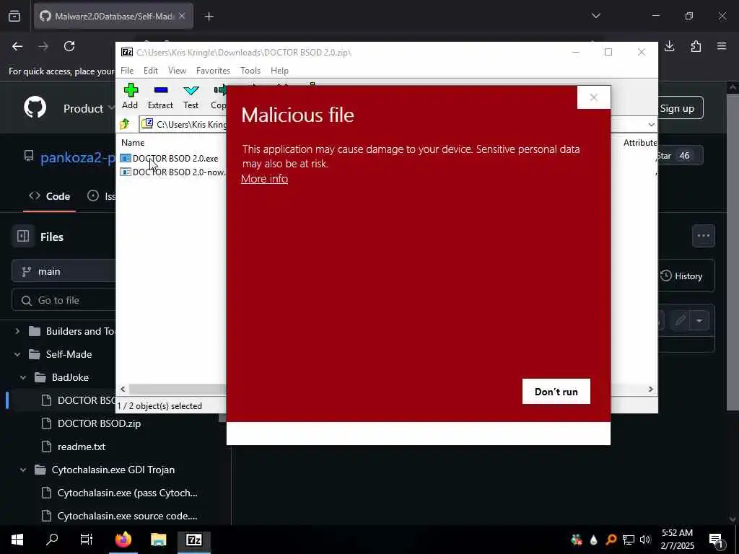
Task: Collapse the GitHub Files side panel icon
Action: pos(23,236)
